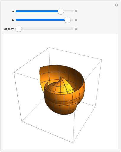Set slider a to its maximum end
Screen dimensions: 121x152
(x=73, y=11)
